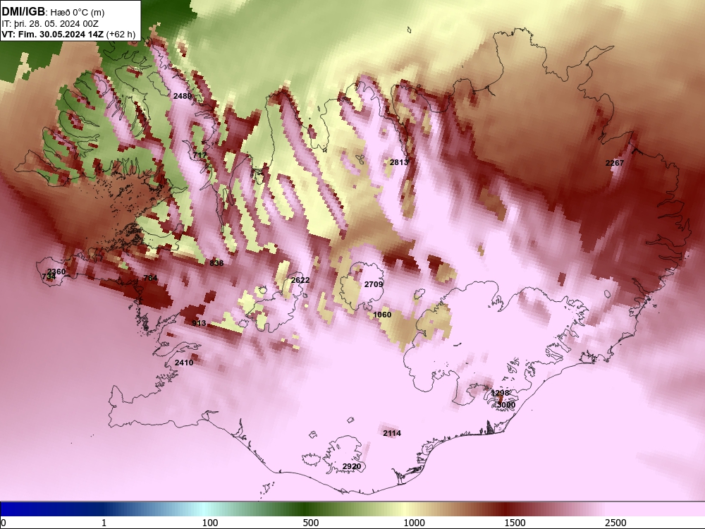Click the 2489 elevation label on the map
Screen dimensions: 705x529
tap(183, 96)
